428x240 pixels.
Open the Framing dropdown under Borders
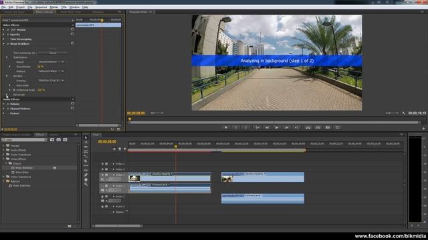click(x=51, y=81)
